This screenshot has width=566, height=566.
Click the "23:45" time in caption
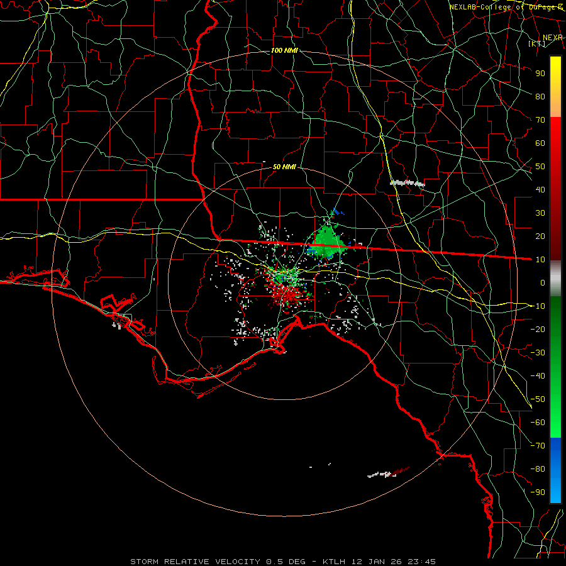coord(422,562)
